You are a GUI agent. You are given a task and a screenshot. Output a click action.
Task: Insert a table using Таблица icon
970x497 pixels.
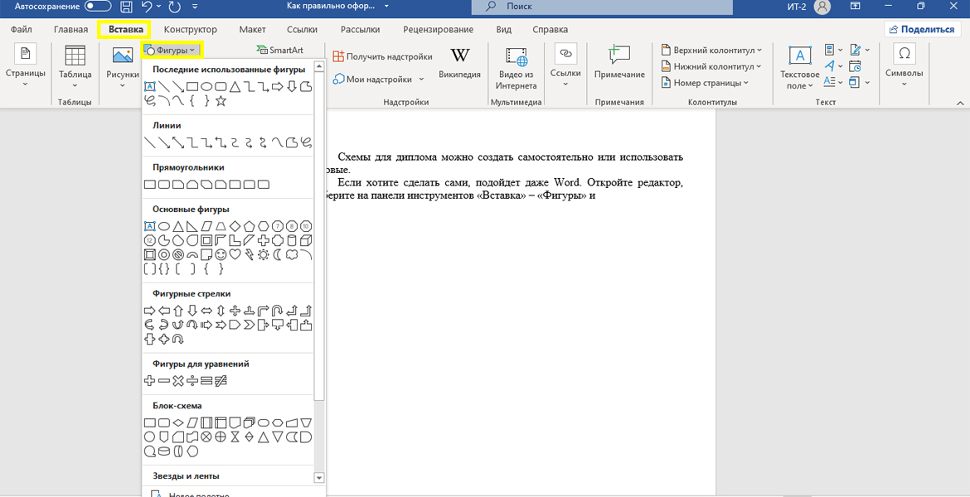coord(75,64)
